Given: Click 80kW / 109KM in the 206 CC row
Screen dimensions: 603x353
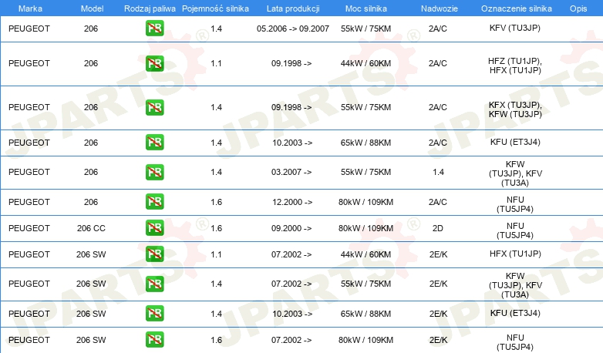Looking at the screenshot, I should (x=366, y=228).
